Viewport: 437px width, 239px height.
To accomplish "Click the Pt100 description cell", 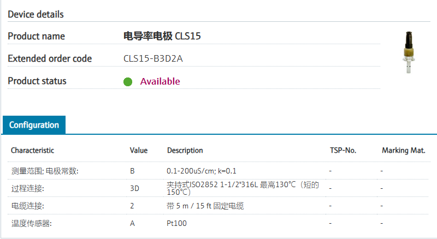I will [176, 223].
